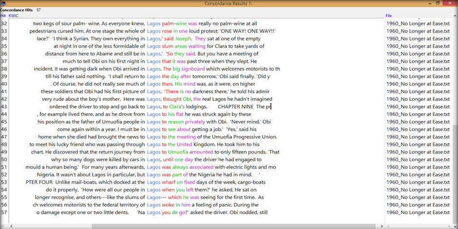This screenshot has height=229, width=458.
Task: Click file name in row 53
Action: tap(418, 182)
